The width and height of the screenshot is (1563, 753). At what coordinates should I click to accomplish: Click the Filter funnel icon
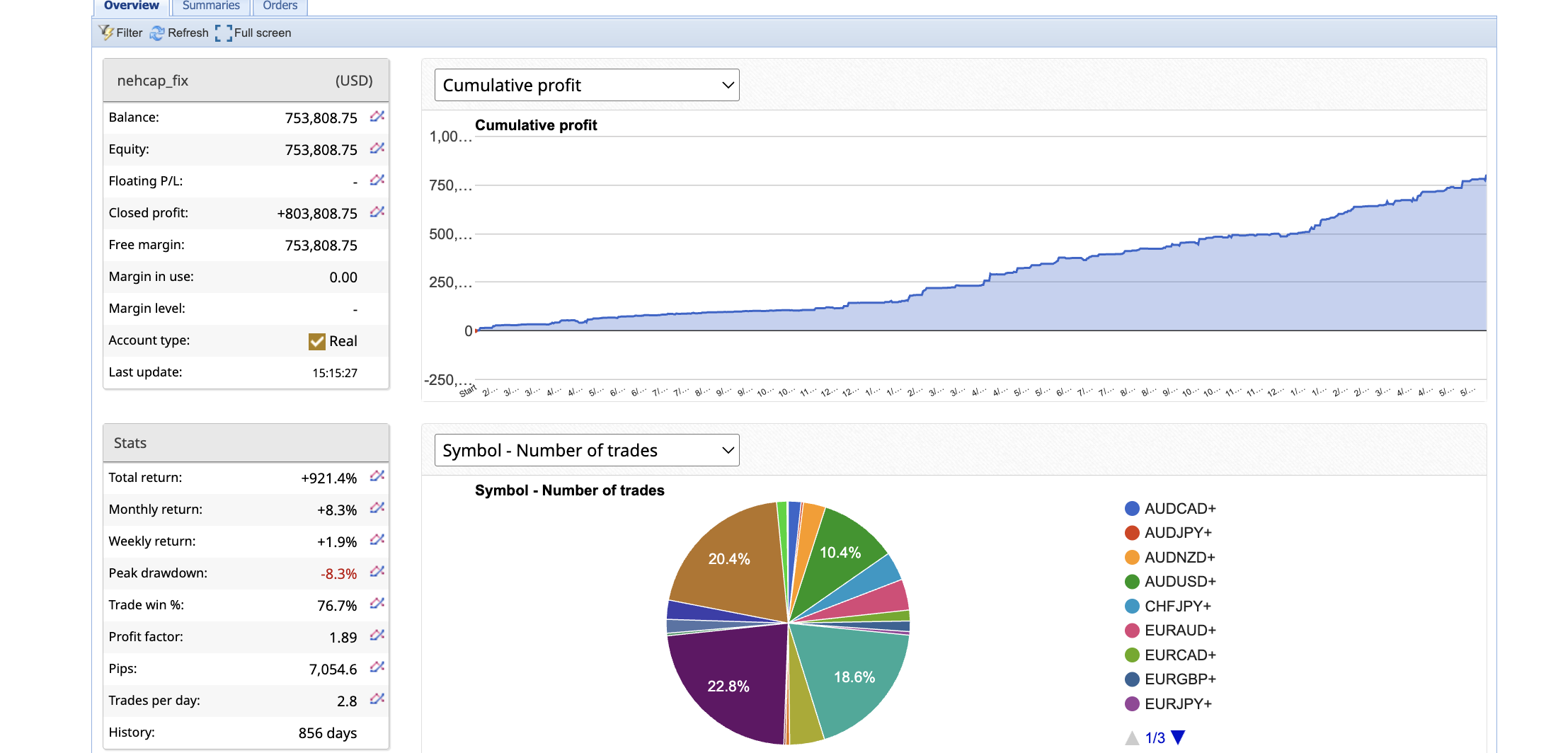pyautogui.click(x=106, y=33)
